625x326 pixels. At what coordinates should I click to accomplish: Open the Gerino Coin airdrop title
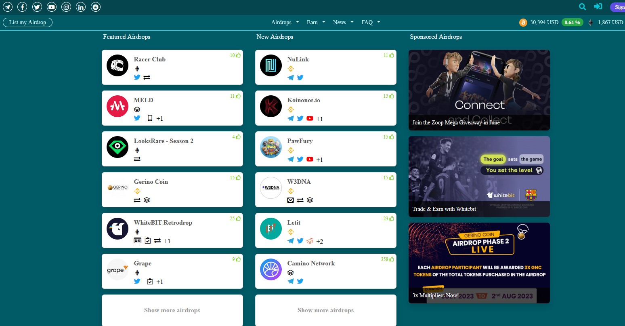tap(151, 182)
